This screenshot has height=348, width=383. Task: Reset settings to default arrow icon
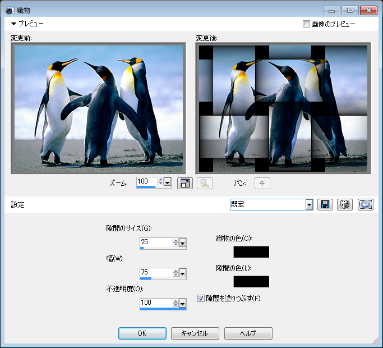pyautogui.click(x=366, y=204)
